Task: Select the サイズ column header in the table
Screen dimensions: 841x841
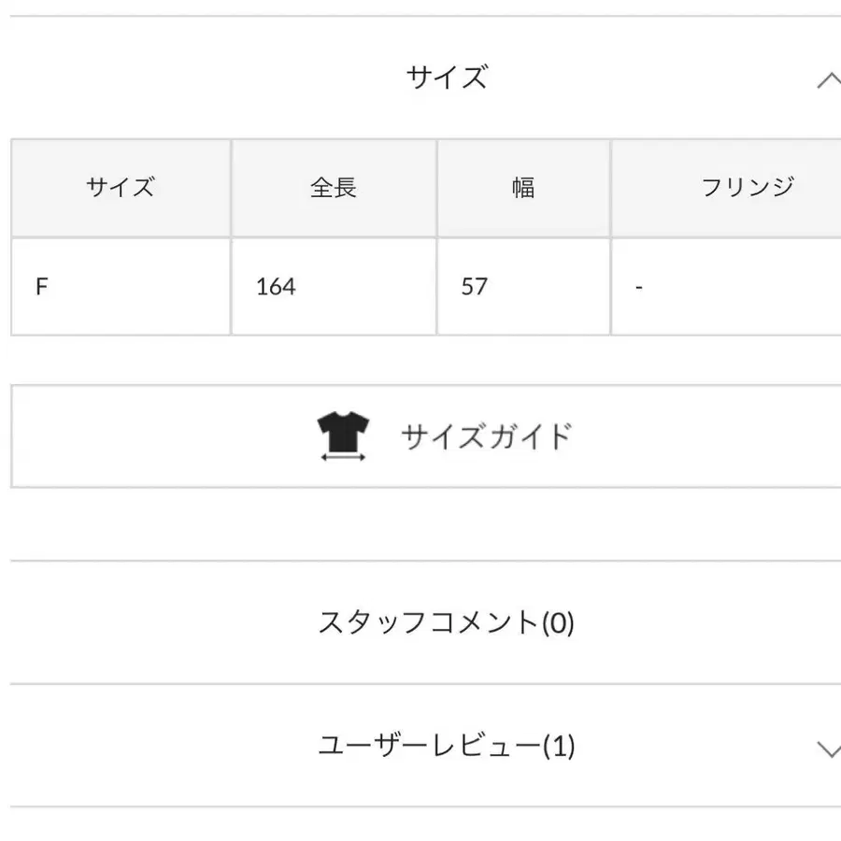Action: [x=121, y=188]
